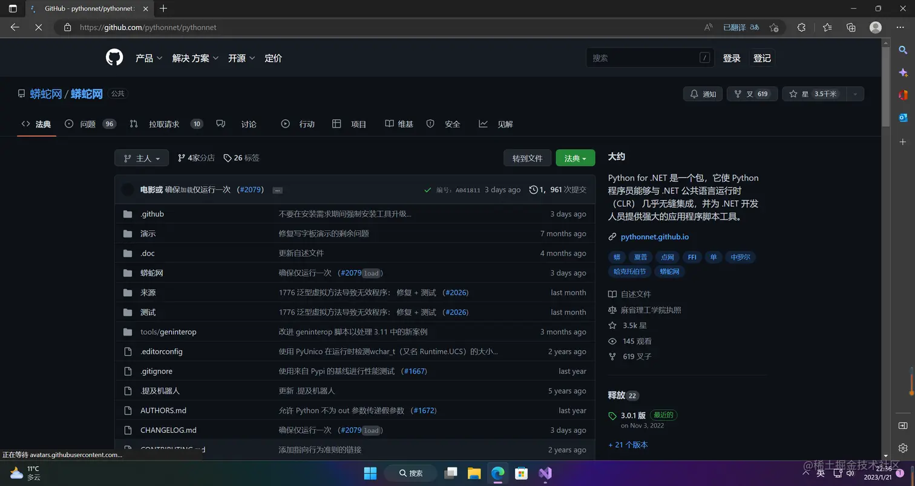The height and width of the screenshot is (486, 915).
Task: Open the 主人 branch selector dropdown
Action: [x=142, y=158]
